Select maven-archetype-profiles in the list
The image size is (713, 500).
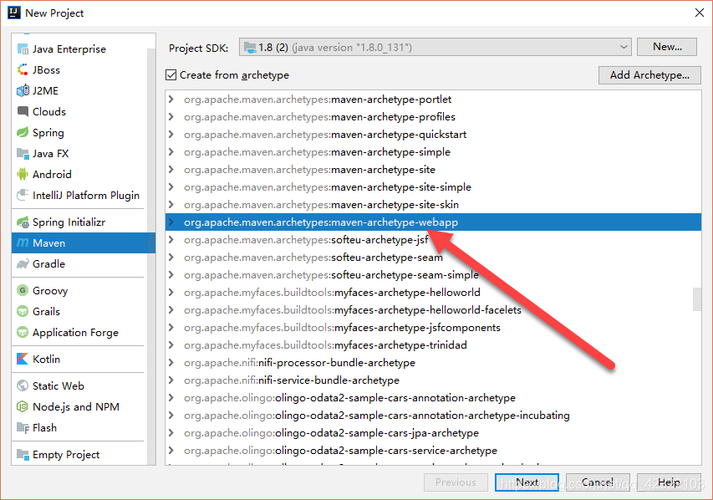(x=433, y=117)
